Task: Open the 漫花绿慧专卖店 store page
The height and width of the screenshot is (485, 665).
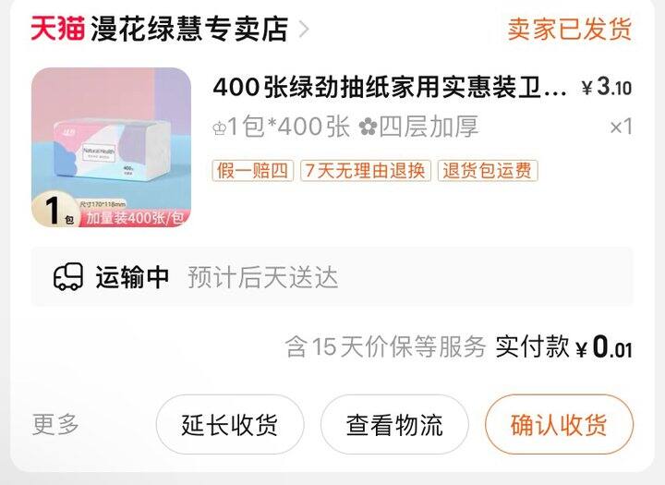Action: tap(189, 29)
